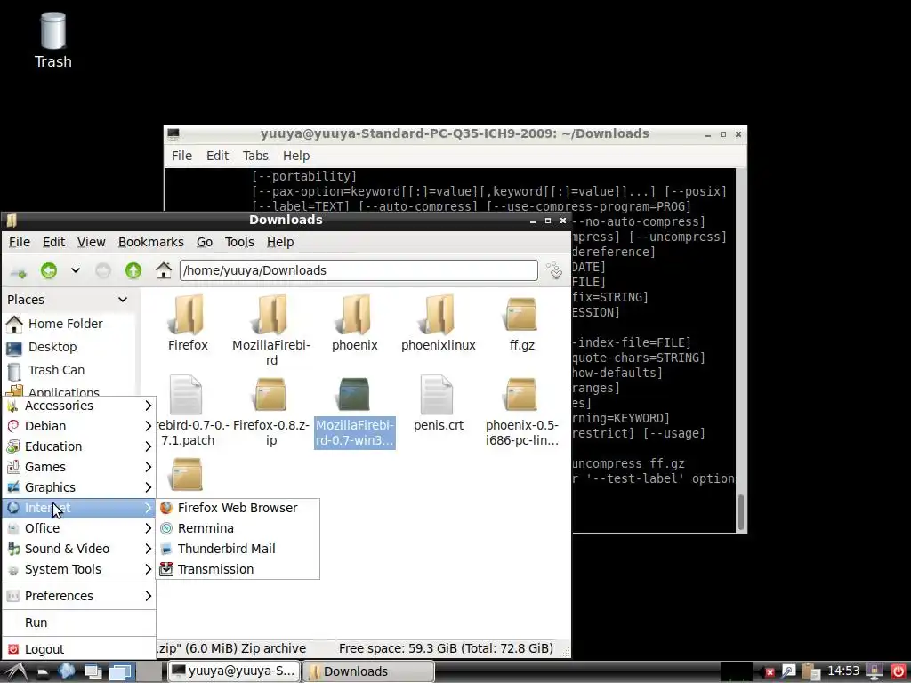Open Bookmarks menu in Downloads window
This screenshot has width=911, height=683.
coord(151,242)
